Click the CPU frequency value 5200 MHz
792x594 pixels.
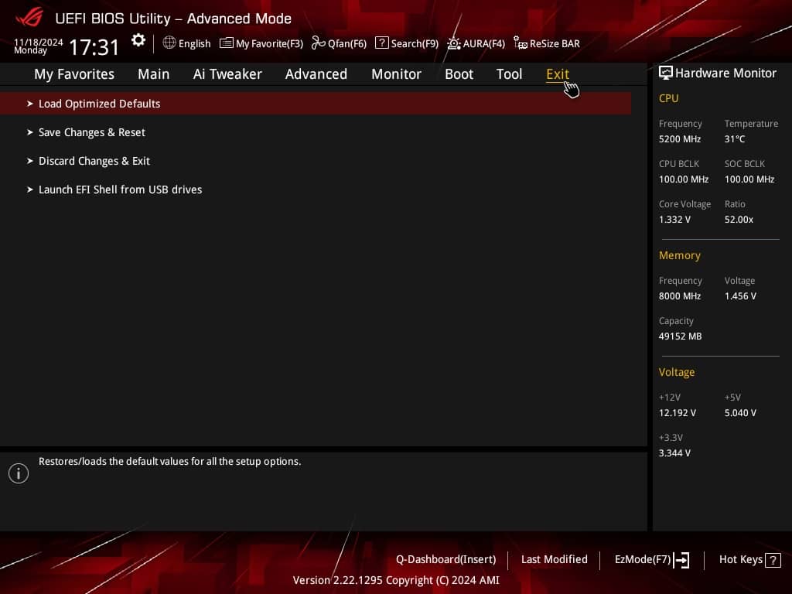click(x=680, y=139)
